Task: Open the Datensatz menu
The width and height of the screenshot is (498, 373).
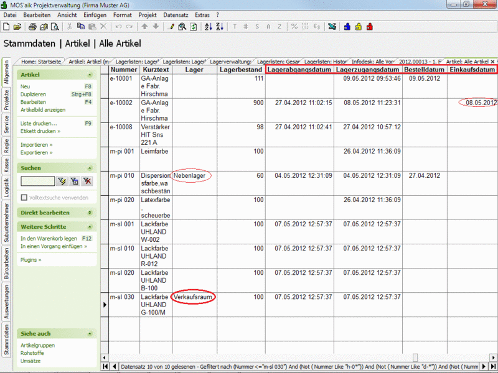Action: point(176,15)
